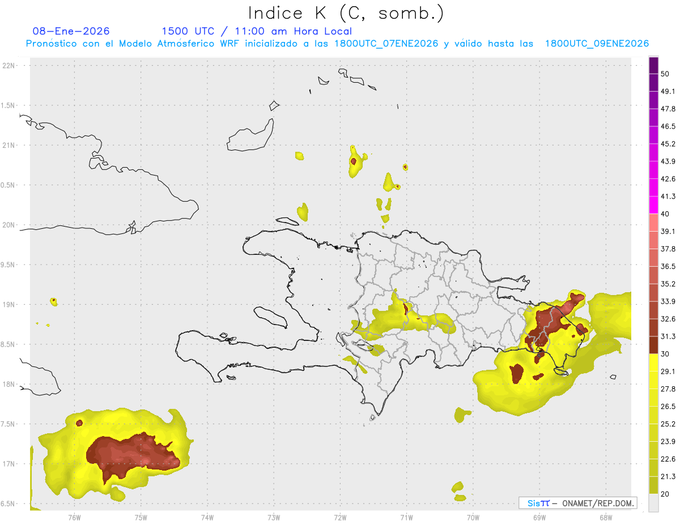Viewport: 680px width, 525px height.
Task: Click the "41.3" color scale value
Action: click(x=669, y=197)
